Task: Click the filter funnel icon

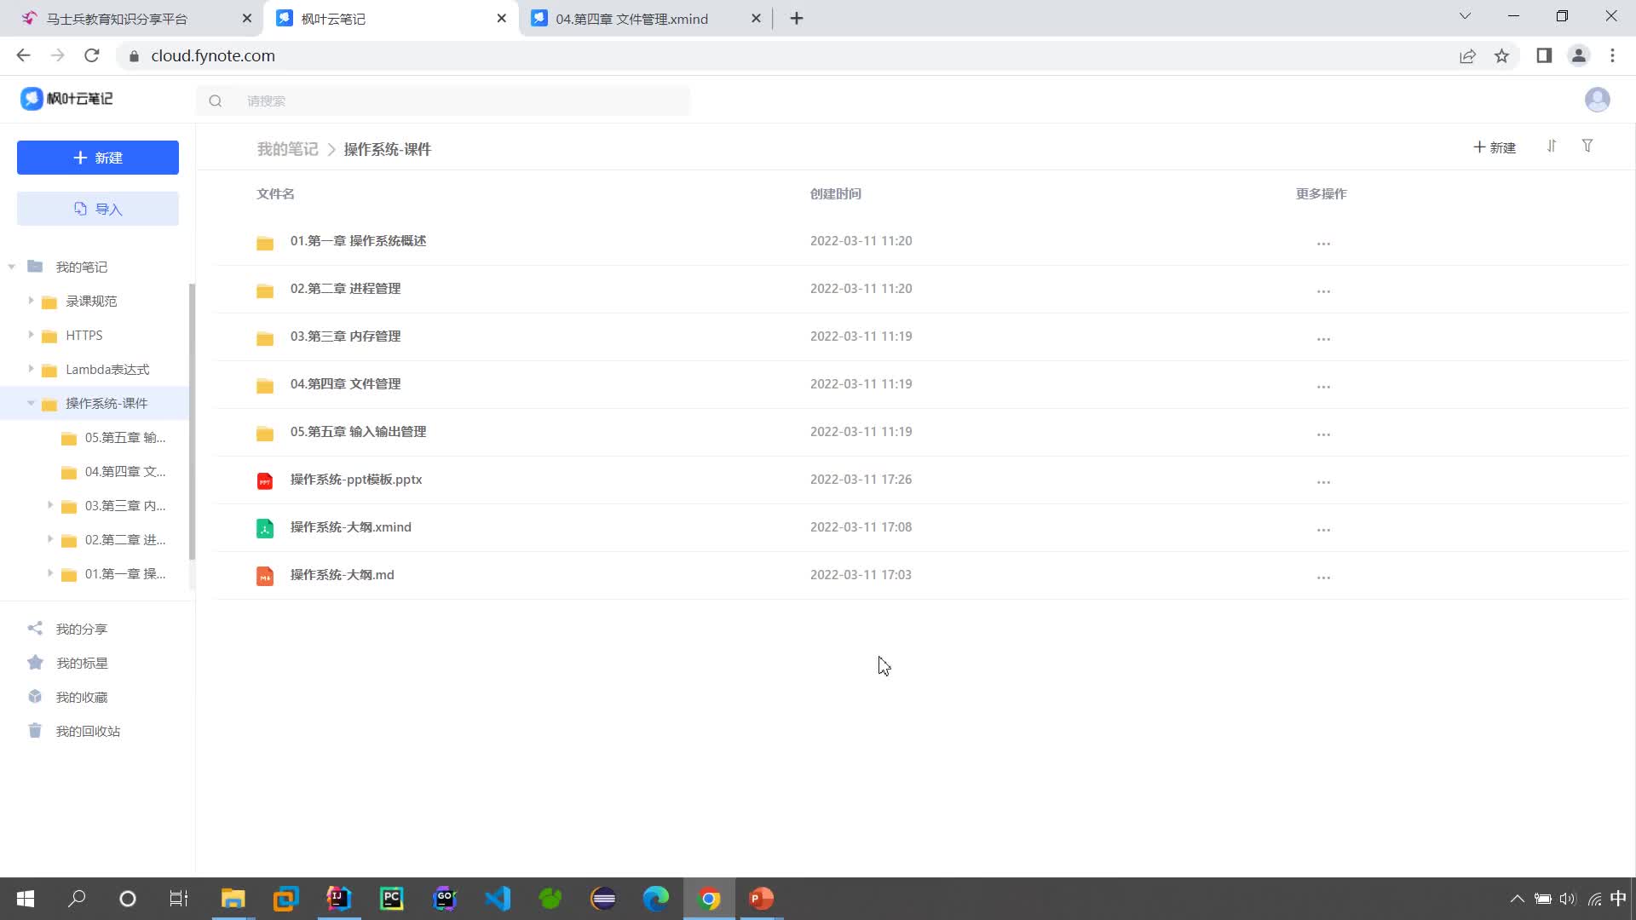Action: coord(1587,147)
